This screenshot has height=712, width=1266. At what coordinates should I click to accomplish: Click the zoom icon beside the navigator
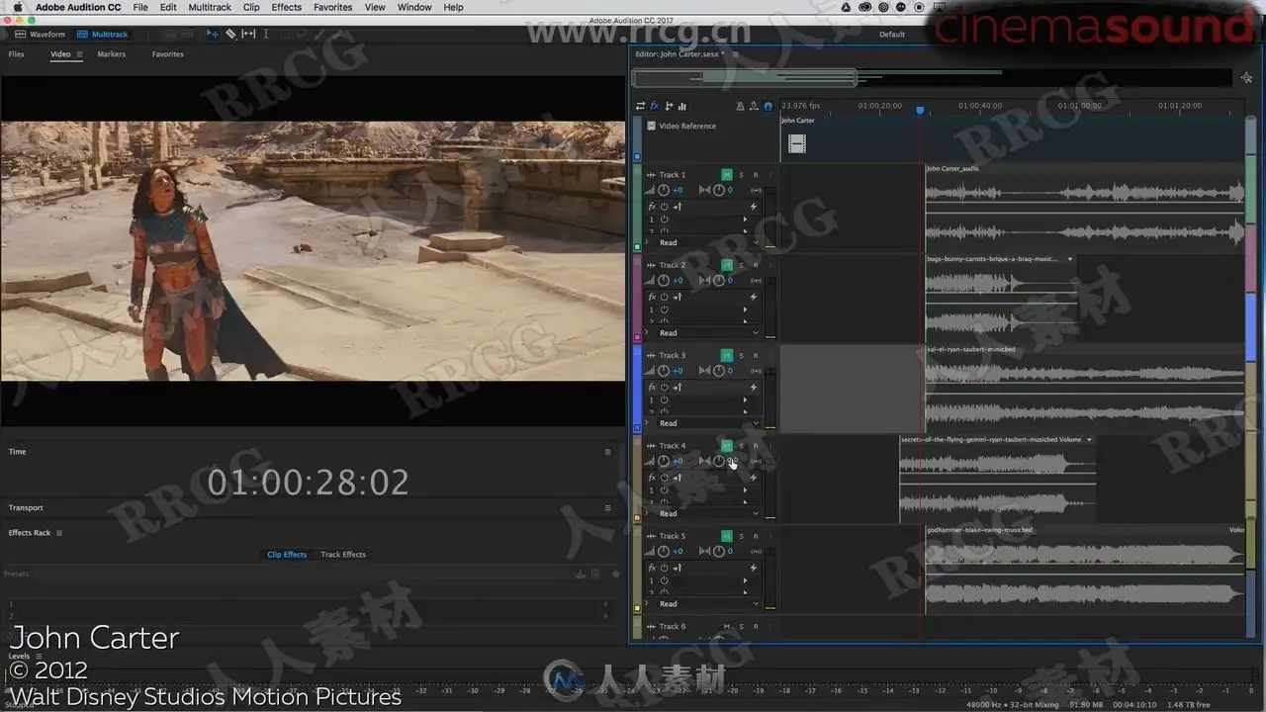pyautogui.click(x=1246, y=77)
